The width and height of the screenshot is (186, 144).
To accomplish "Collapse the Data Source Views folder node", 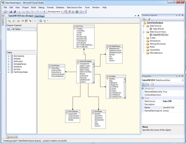I will pos(143,32).
